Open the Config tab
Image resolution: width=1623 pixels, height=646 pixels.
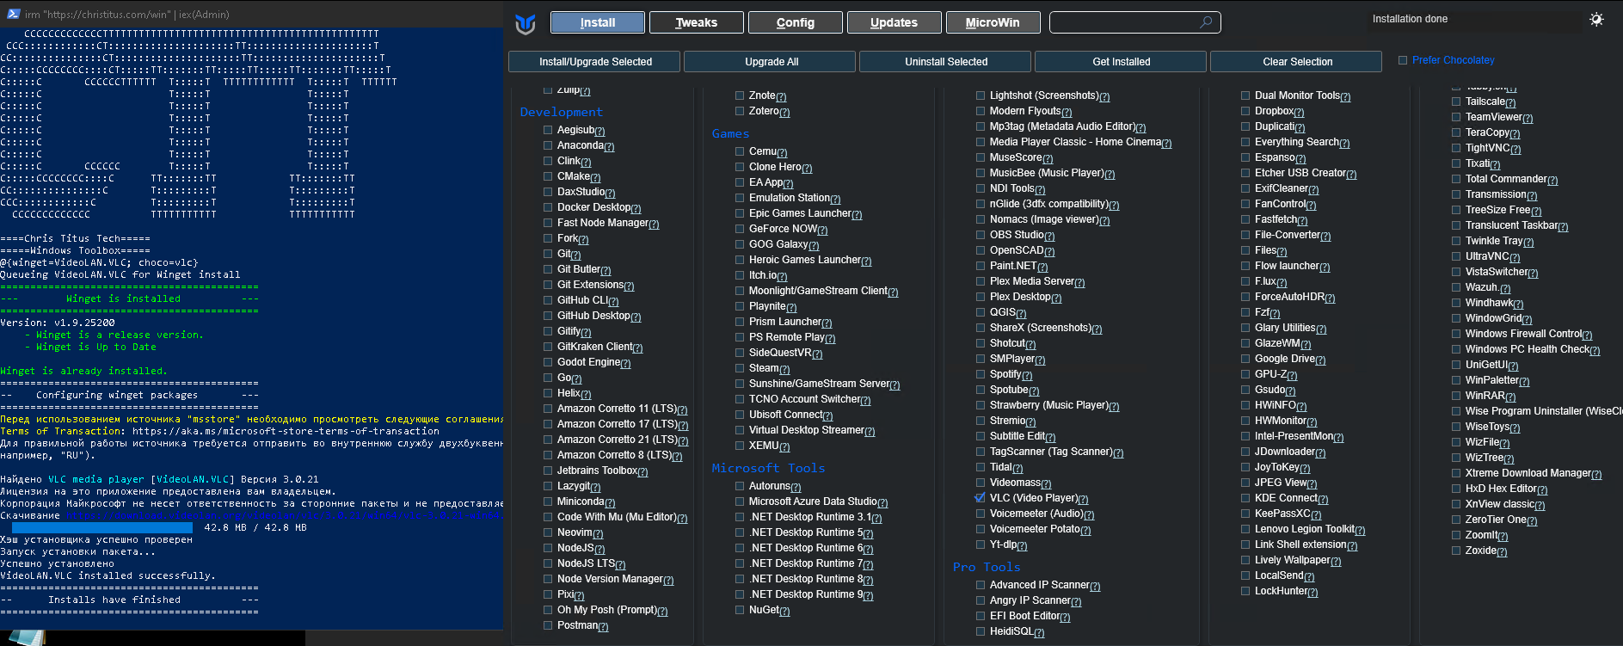796,22
